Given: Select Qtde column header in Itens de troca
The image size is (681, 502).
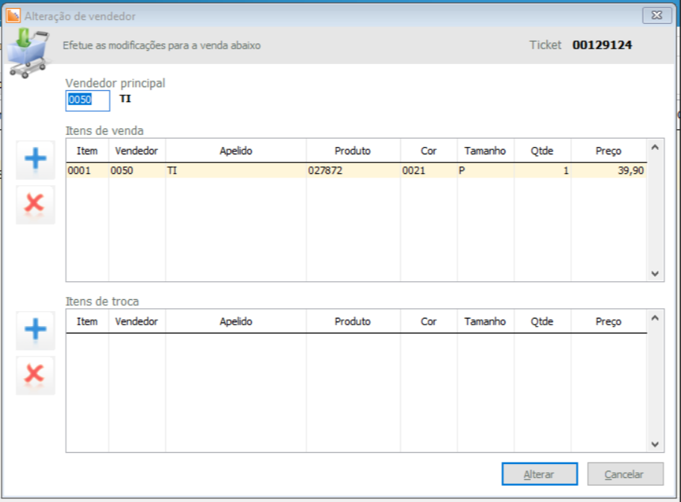Looking at the screenshot, I should tap(542, 321).
